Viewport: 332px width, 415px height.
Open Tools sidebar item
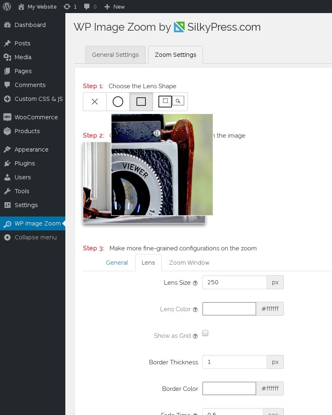(33, 191)
